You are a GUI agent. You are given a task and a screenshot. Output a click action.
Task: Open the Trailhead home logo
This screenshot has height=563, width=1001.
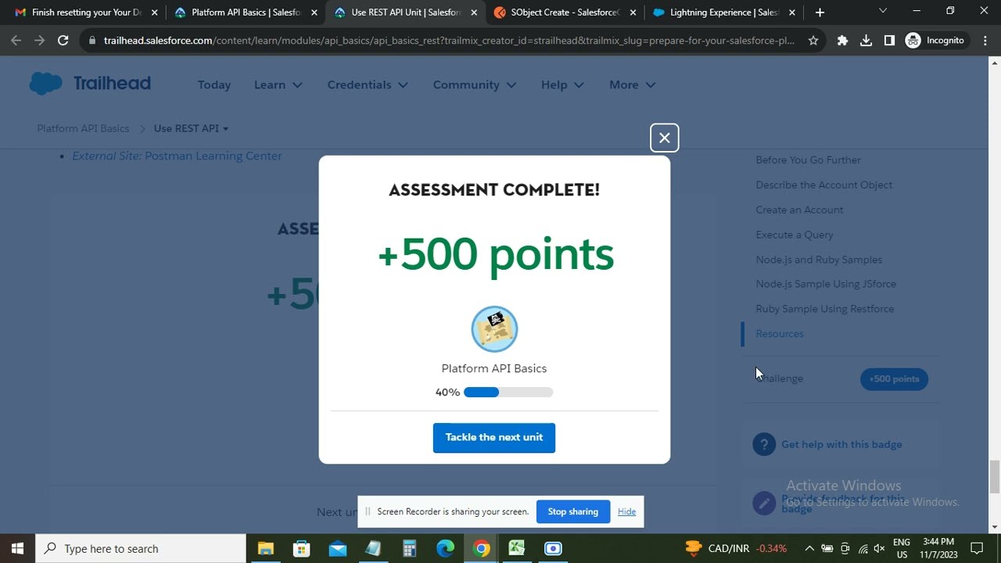coord(90,84)
